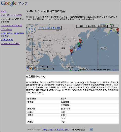Click the 中国 label on the map
Screen dimensions: 121x132
(x=63, y=48)
